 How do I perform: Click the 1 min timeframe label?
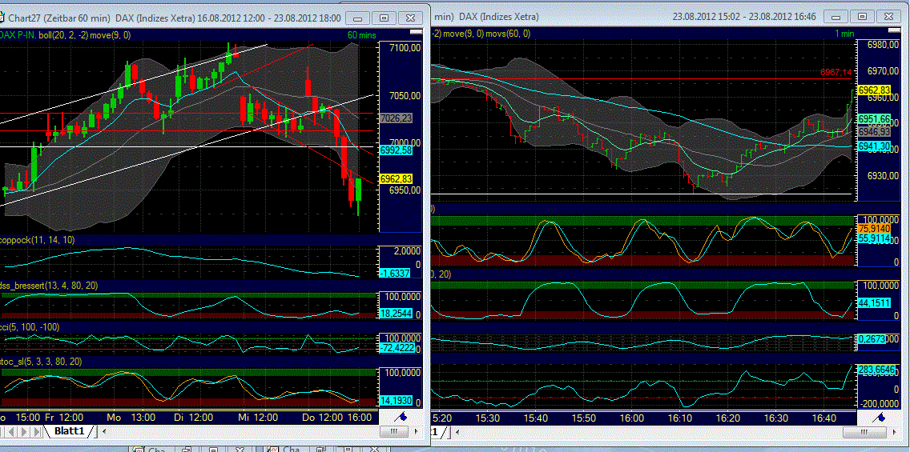click(845, 34)
